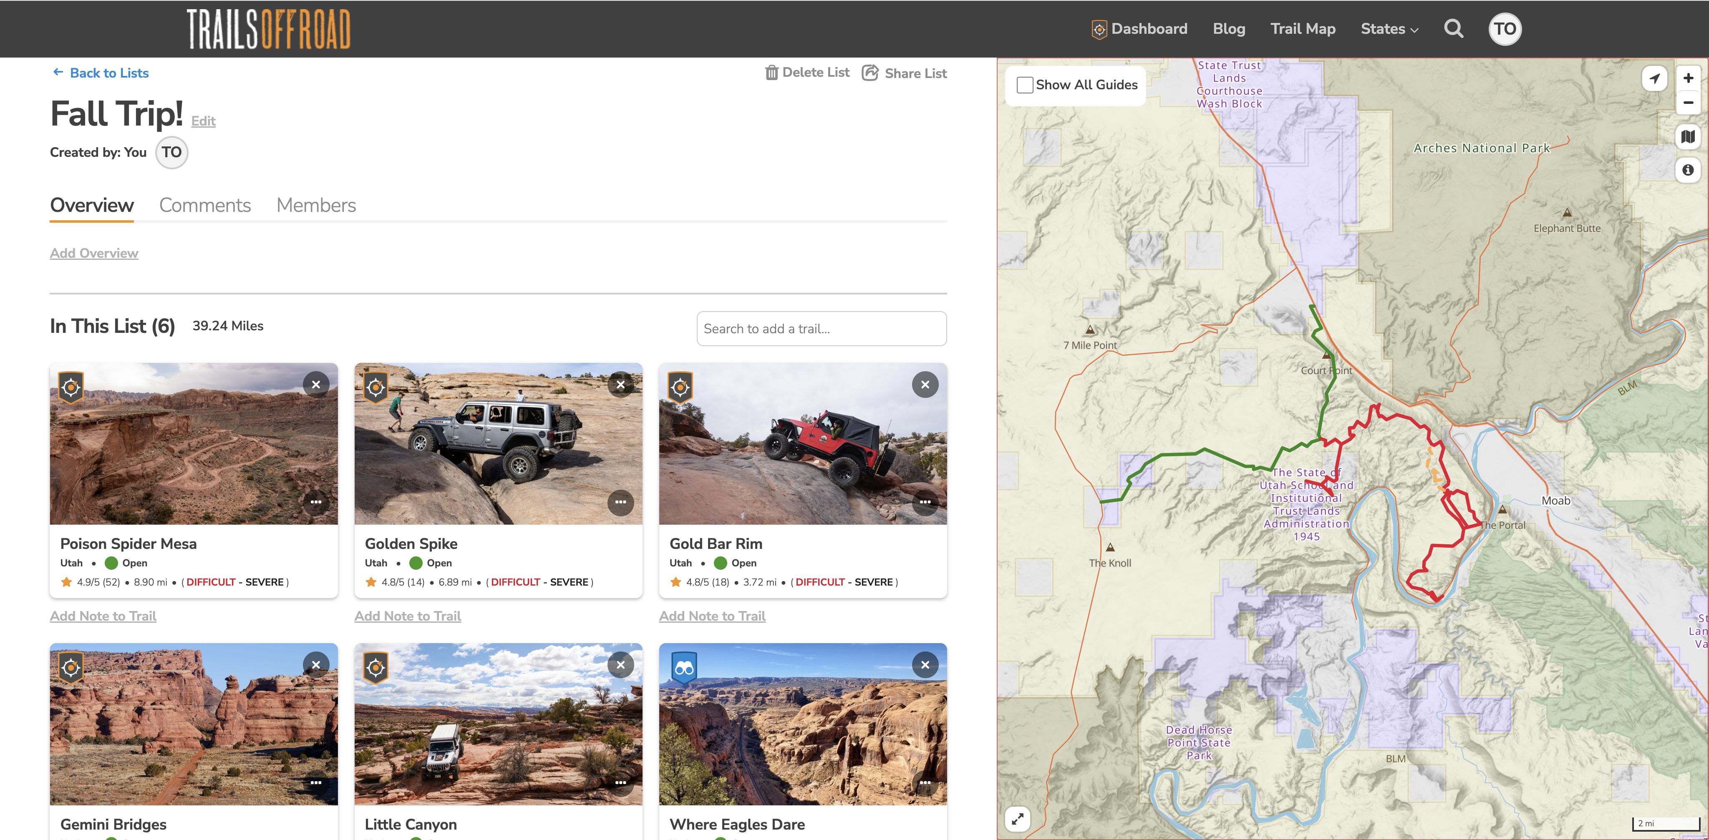Screen dimensions: 1709x840
Task: Click the Add Overview link
Action: click(94, 253)
